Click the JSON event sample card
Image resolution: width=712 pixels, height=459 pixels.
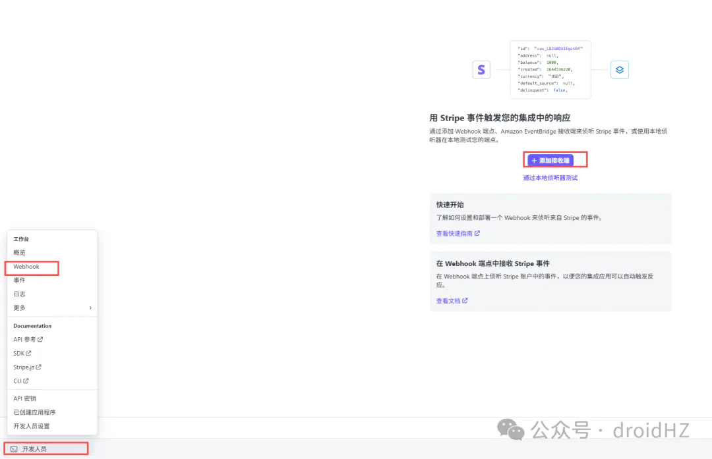pos(550,70)
